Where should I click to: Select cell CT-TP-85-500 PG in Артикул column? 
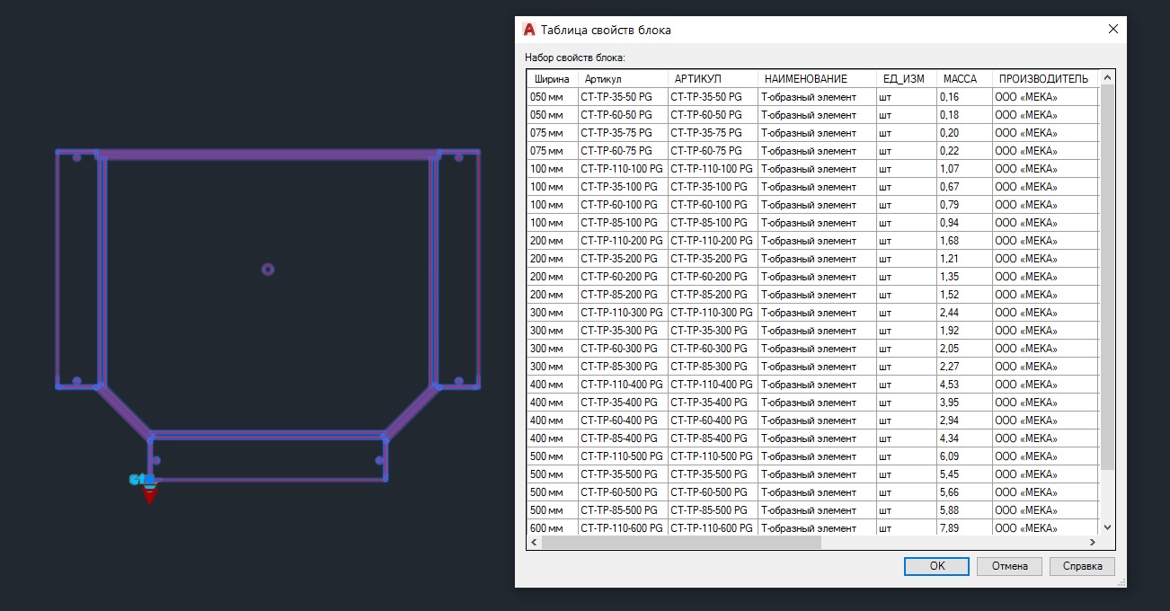(623, 510)
